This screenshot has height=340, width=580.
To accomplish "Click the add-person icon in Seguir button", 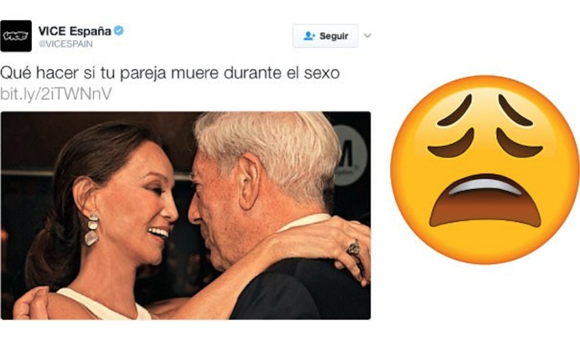I will (x=309, y=36).
